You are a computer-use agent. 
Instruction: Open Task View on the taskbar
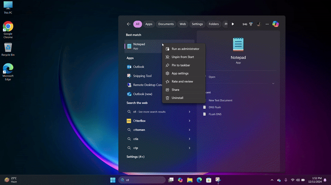(171, 180)
